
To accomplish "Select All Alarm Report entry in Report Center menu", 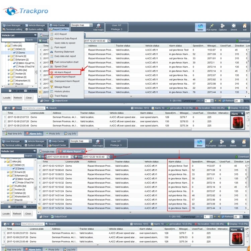I will 63,72.
